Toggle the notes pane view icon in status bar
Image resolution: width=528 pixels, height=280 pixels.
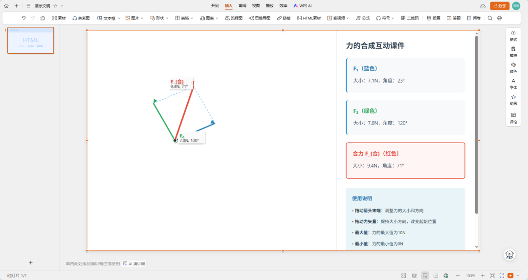tap(436, 276)
